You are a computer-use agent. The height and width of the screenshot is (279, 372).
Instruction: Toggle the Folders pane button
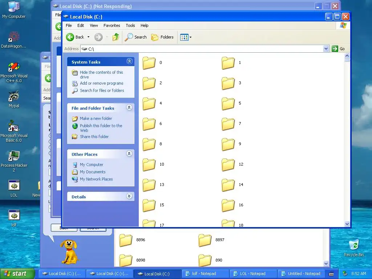click(x=162, y=37)
